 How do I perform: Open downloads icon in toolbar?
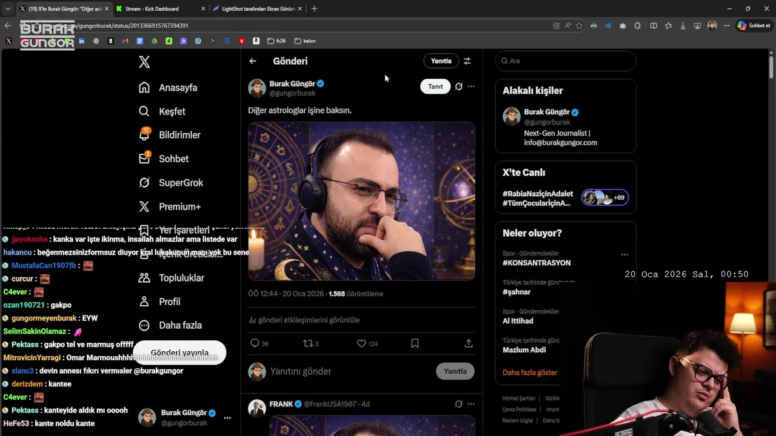click(x=683, y=25)
